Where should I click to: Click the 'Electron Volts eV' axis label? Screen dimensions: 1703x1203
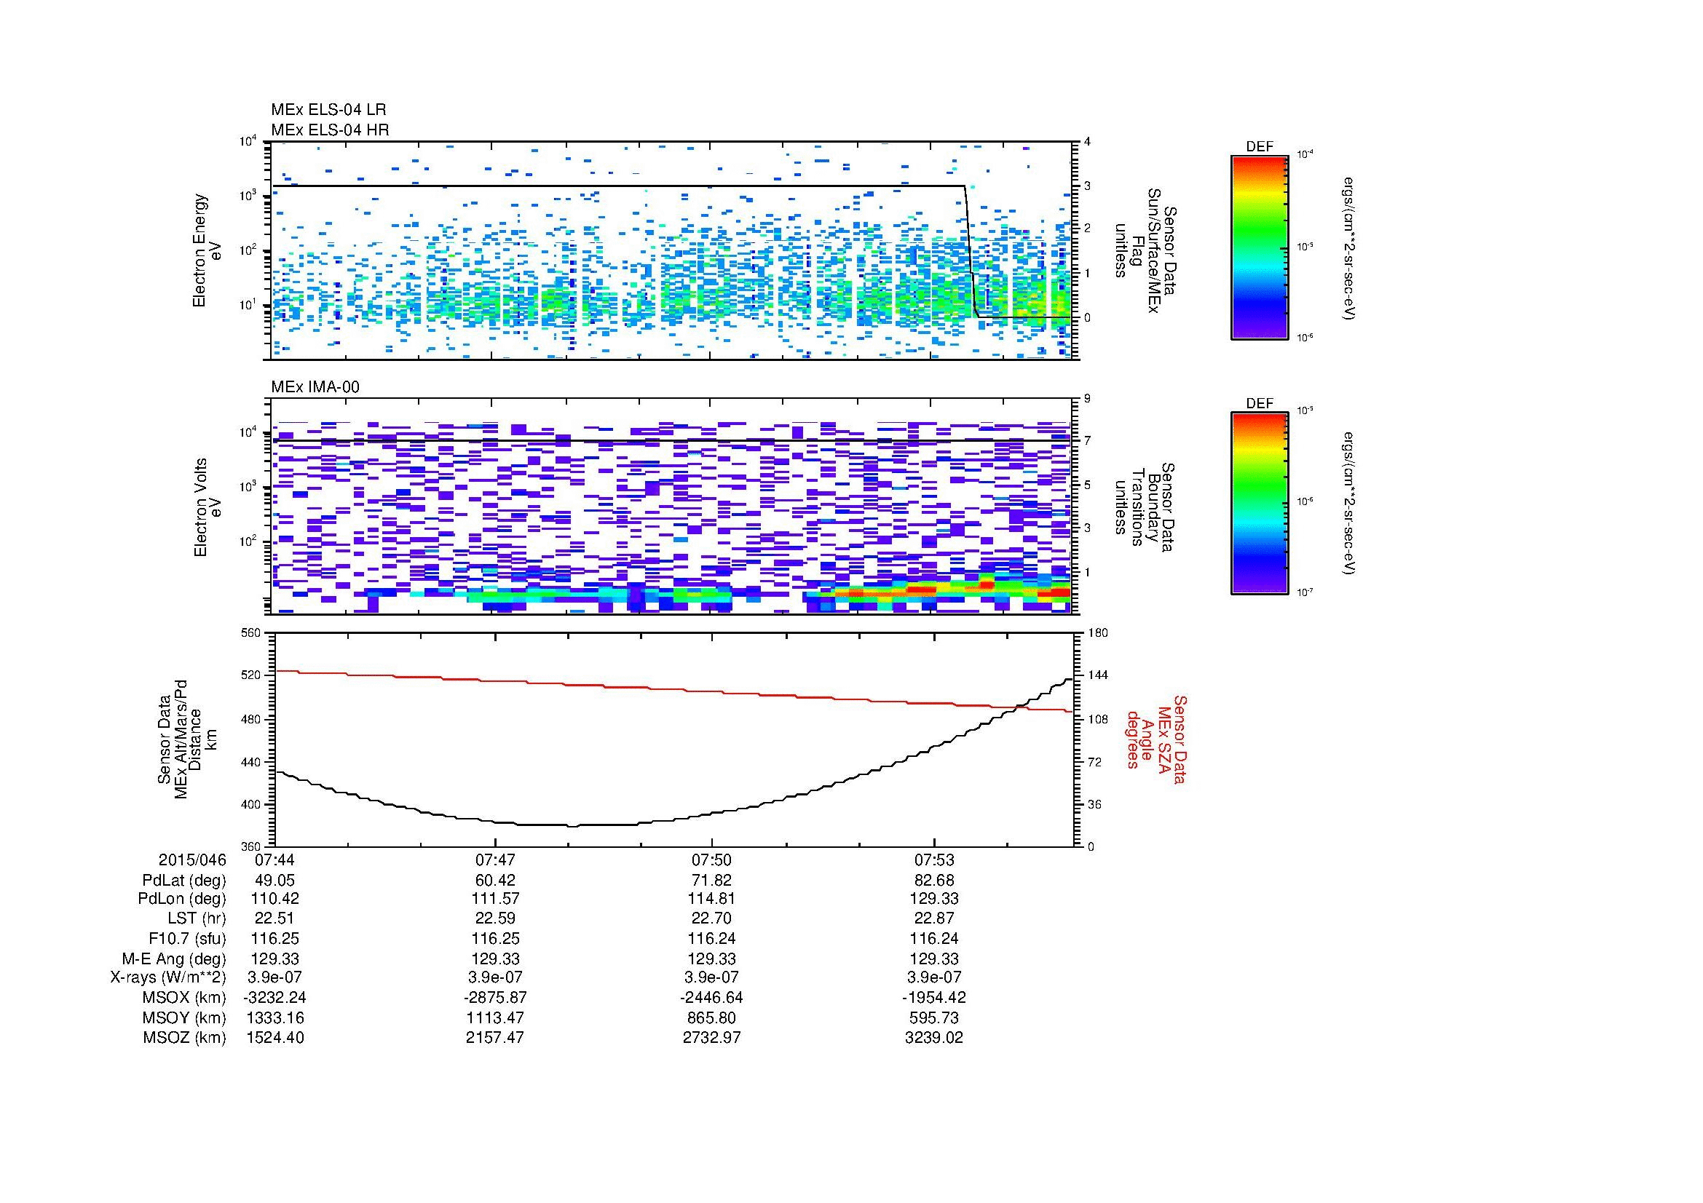[207, 508]
